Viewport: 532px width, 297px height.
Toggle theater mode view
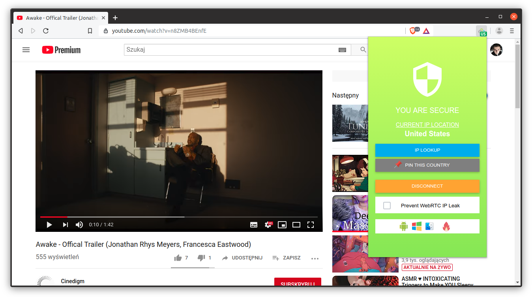pos(296,225)
